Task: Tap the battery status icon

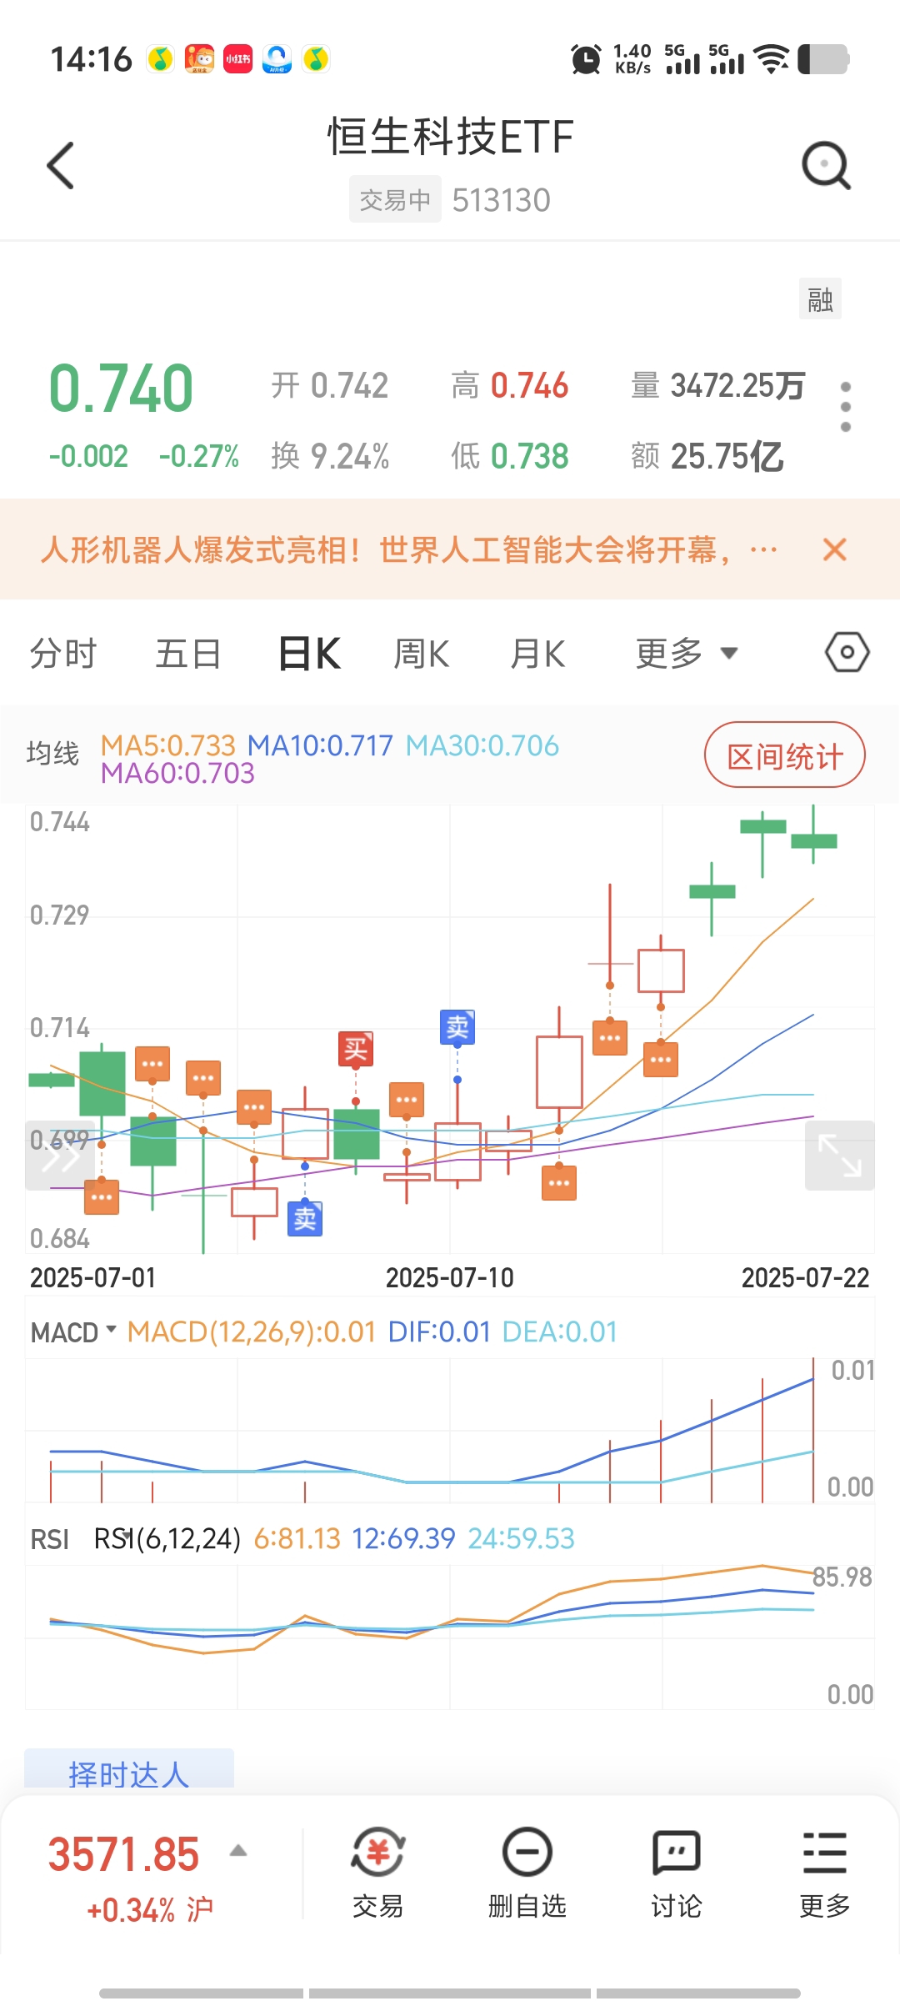Action: [822, 59]
